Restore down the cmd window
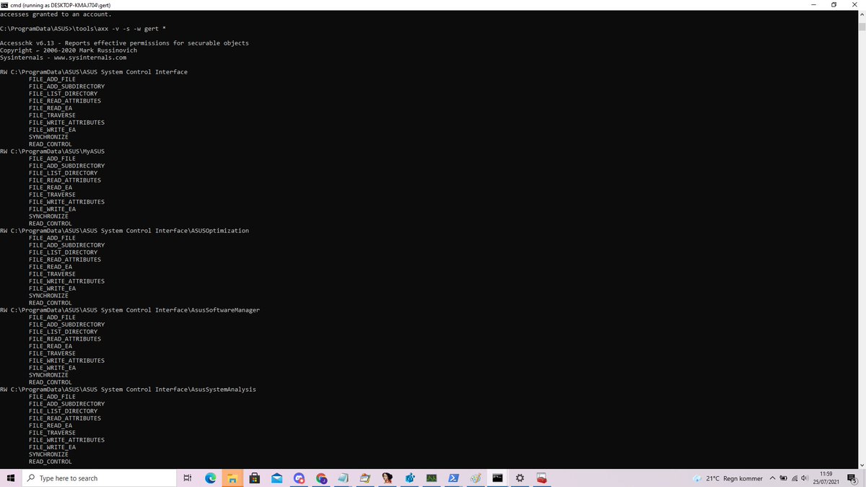Image resolution: width=866 pixels, height=487 pixels. pyautogui.click(x=836, y=4)
